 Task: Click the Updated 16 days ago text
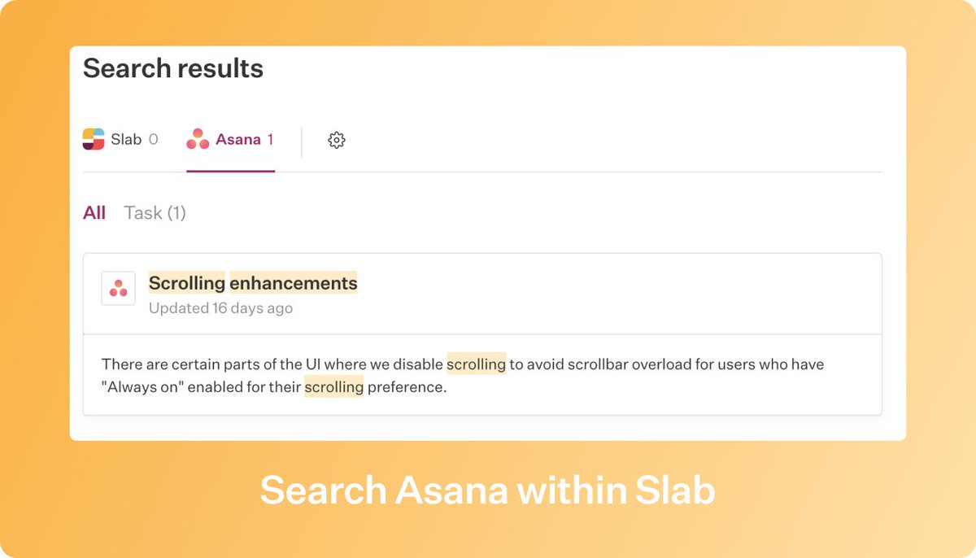pos(220,308)
